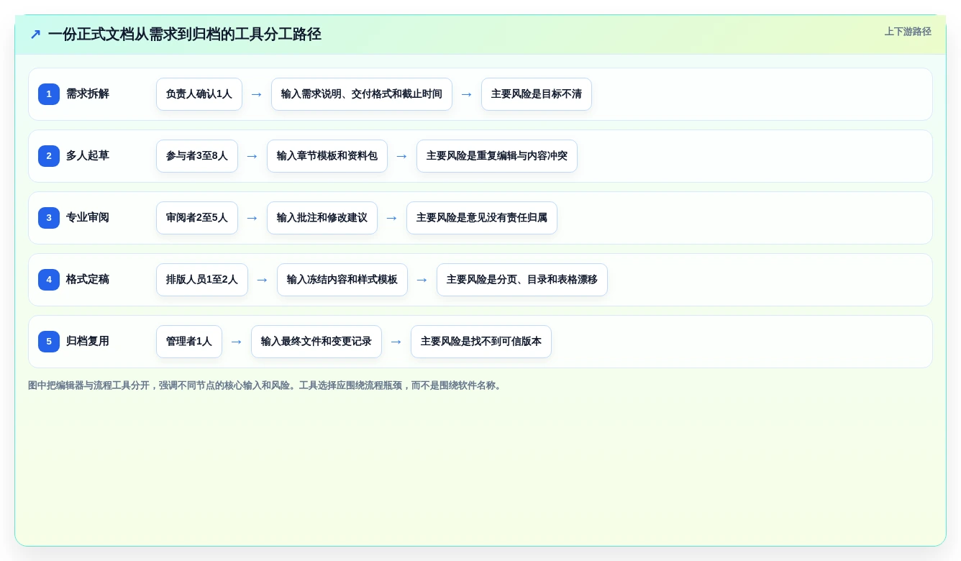The image size is (961, 561).
Task: Click the 专业审阅 step label
Action: tap(88, 218)
